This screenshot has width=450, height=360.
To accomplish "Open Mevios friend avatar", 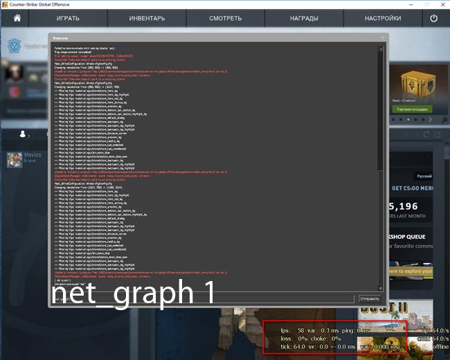I will pyautogui.click(x=15, y=160).
